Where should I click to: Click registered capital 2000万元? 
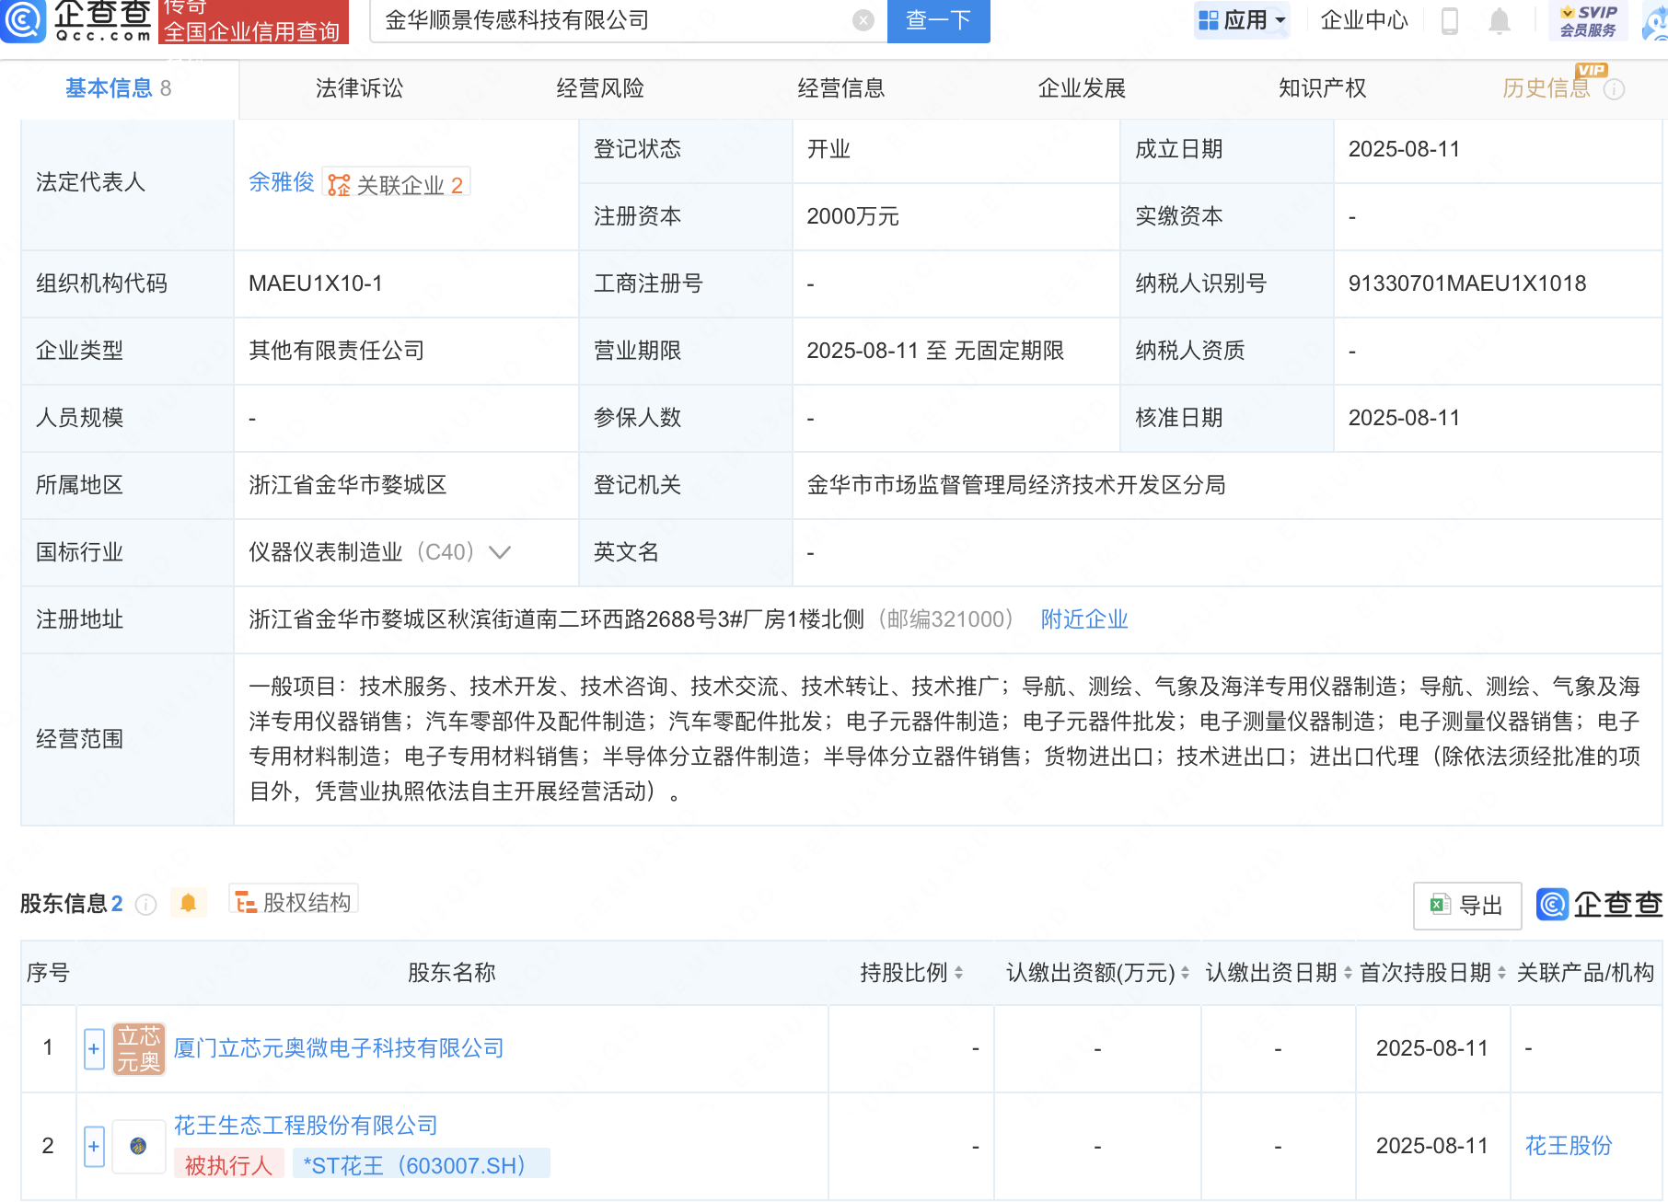click(x=852, y=216)
